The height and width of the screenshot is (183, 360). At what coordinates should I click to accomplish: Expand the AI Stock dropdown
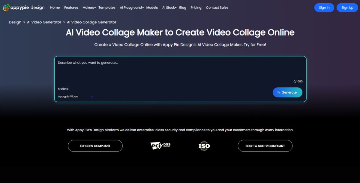click(169, 7)
